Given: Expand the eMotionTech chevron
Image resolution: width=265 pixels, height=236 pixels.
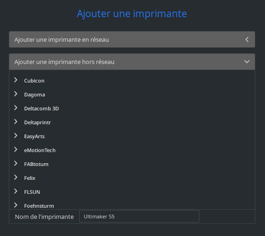Looking at the screenshot, I should (x=16, y=150).
